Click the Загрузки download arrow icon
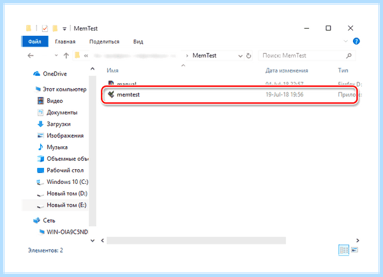Image resolution: width=383 pixels, height=277 pixels. tap(41, 124)
